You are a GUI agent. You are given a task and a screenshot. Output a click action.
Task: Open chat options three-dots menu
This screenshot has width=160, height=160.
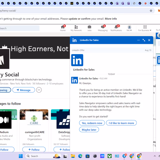pyautogui.click(x=139, y=40)
